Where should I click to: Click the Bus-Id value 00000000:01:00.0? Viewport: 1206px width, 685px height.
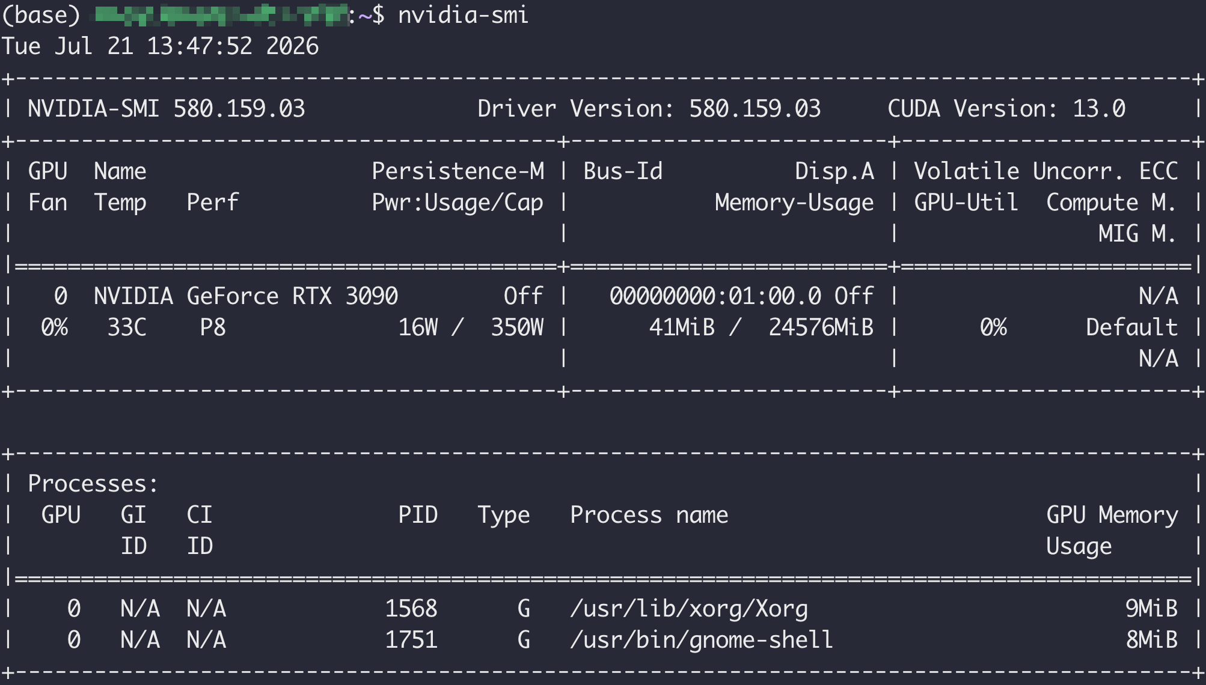point(715,296)
